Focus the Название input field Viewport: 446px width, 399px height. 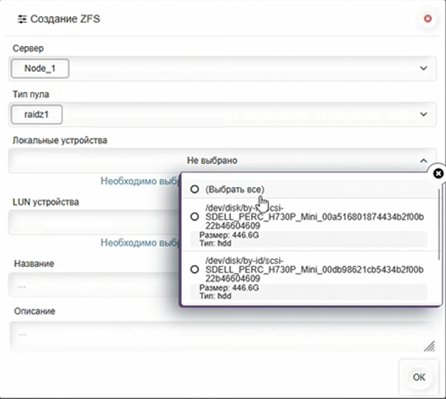tap(92, 286)
